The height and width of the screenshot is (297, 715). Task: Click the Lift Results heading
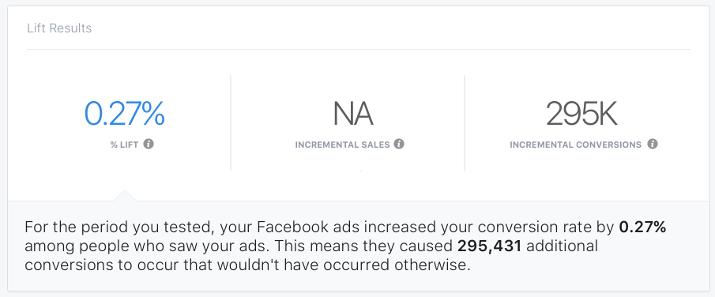tap(59, 28)
